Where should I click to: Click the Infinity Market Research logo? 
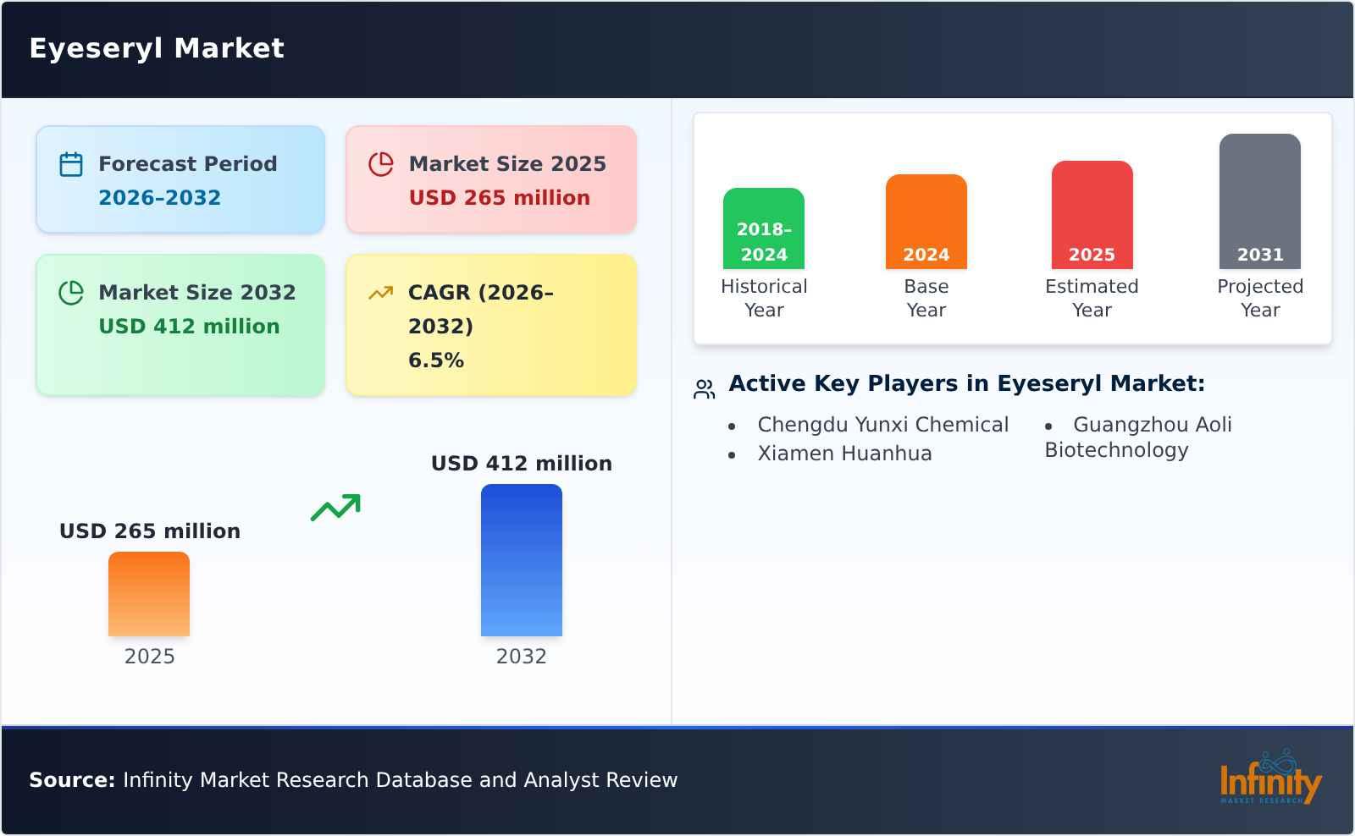(x=1269, y=780)
